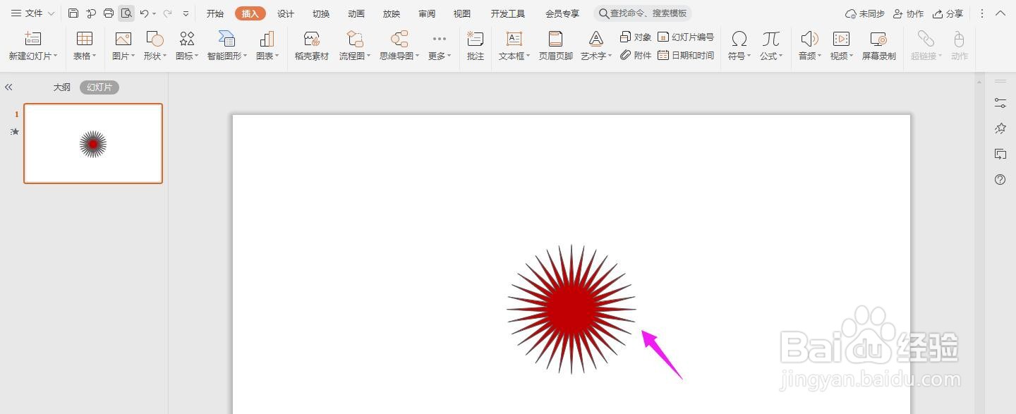Select slide 1 thumbnail

coord(93,144)
